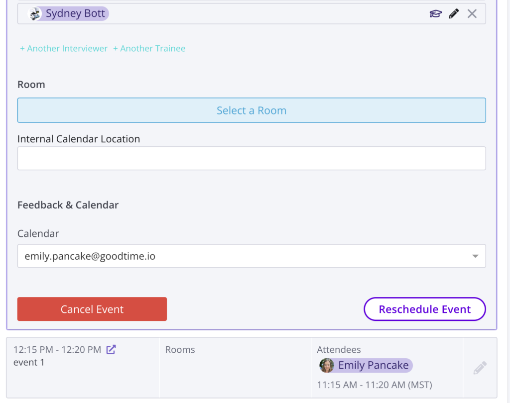Select the Emily Pancake attendee chip

tap(366, 365)
